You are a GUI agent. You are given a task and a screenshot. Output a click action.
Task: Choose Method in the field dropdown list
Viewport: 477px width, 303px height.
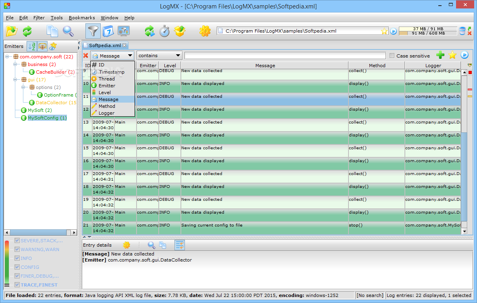point(112,106)
